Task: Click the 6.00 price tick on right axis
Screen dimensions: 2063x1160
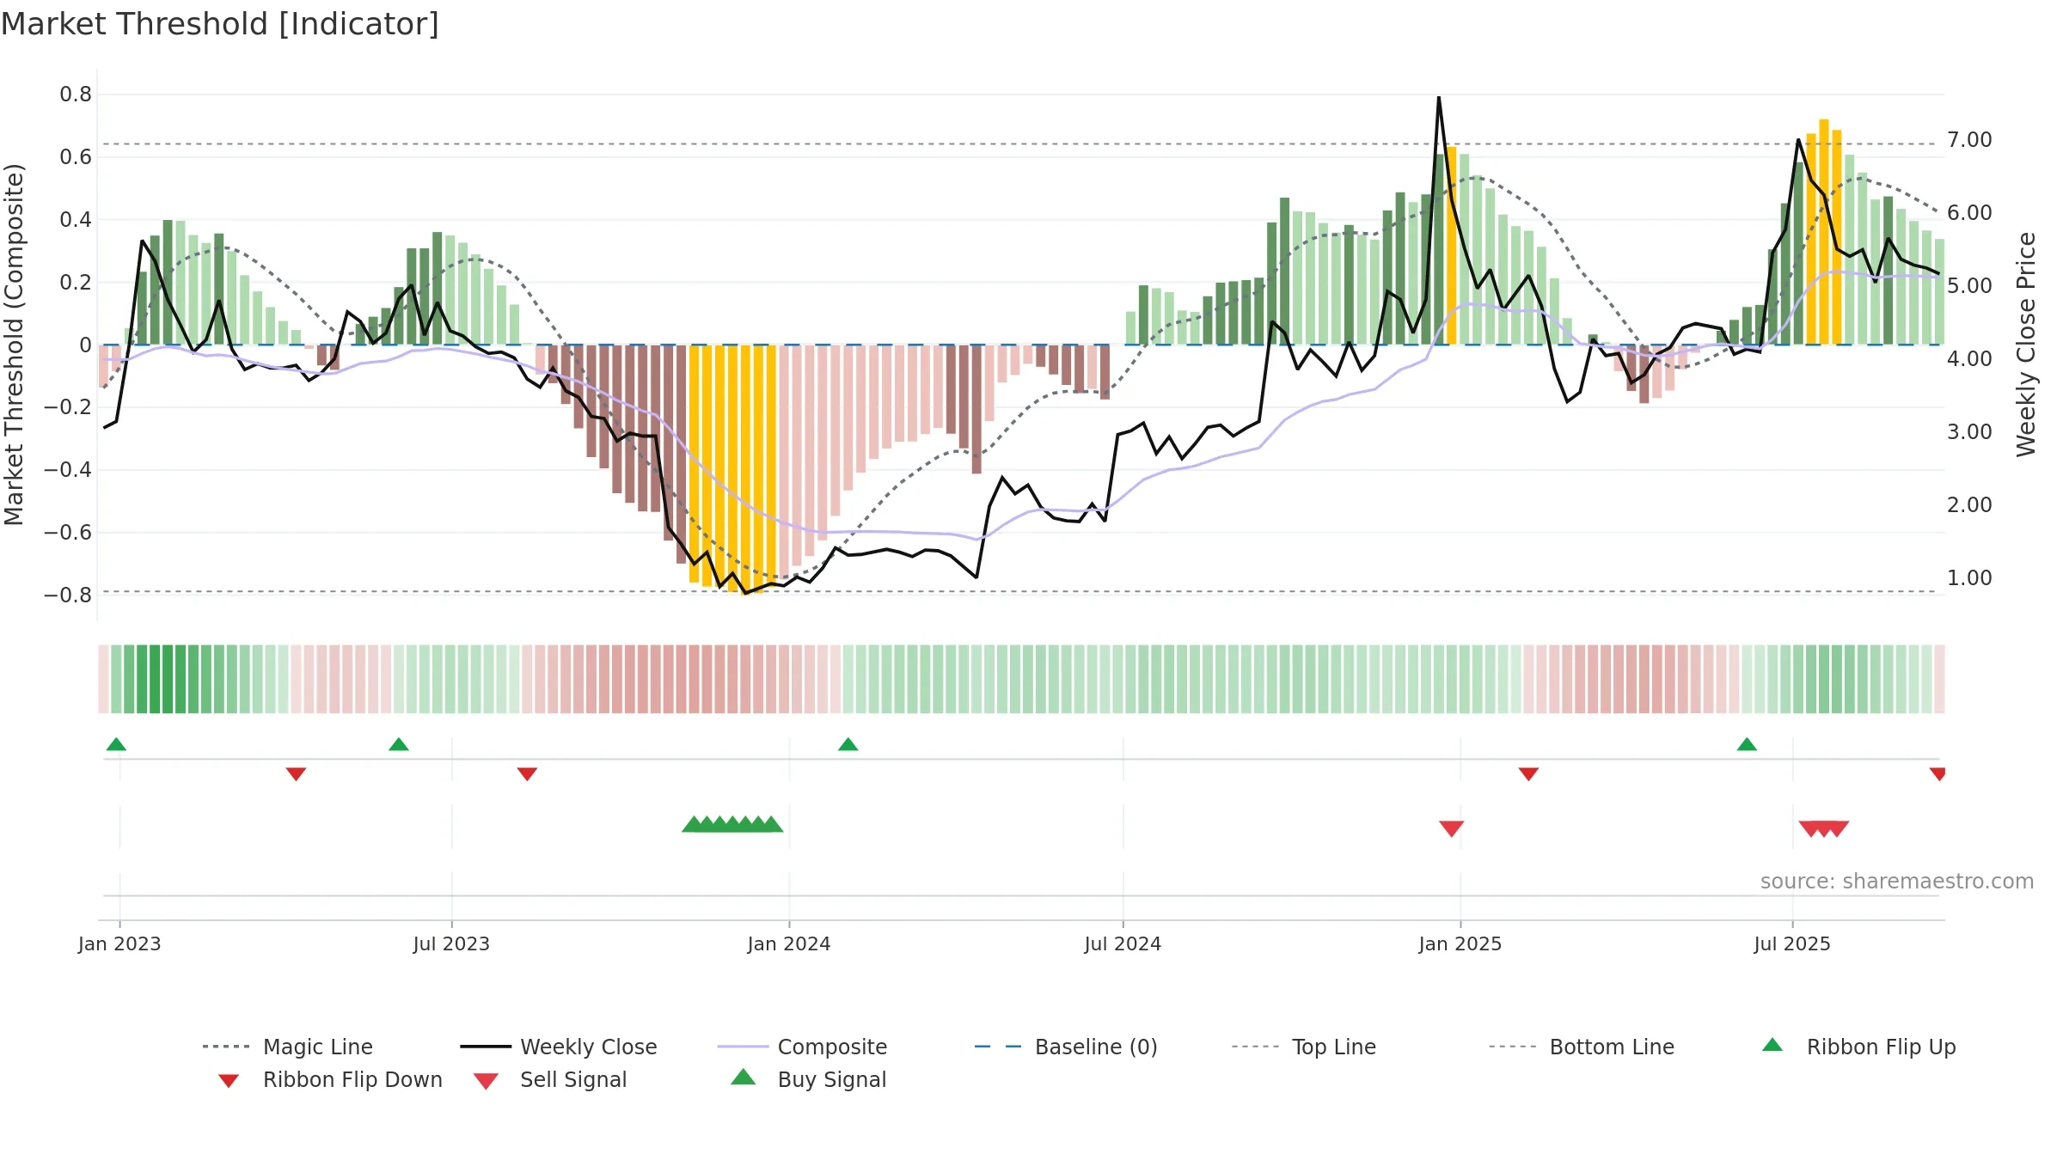Action: (1969, 213)
